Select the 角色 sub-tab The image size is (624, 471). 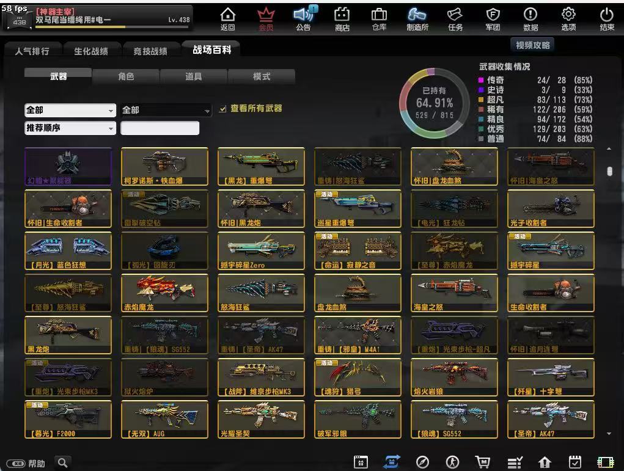(x=126, y=76)
